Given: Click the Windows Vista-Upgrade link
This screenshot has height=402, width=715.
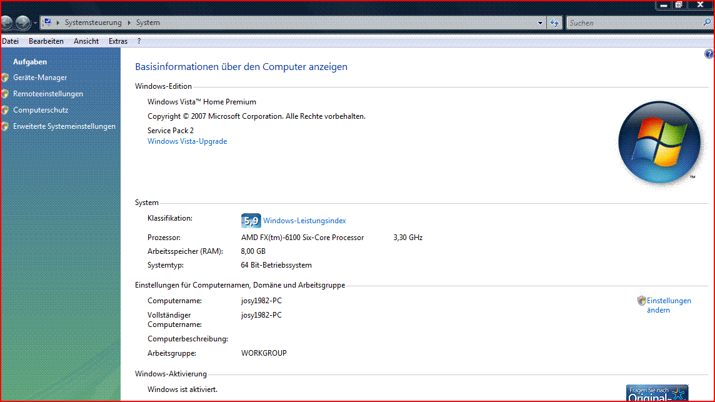Looking at the screenshot, I should (x=187, y=141).
